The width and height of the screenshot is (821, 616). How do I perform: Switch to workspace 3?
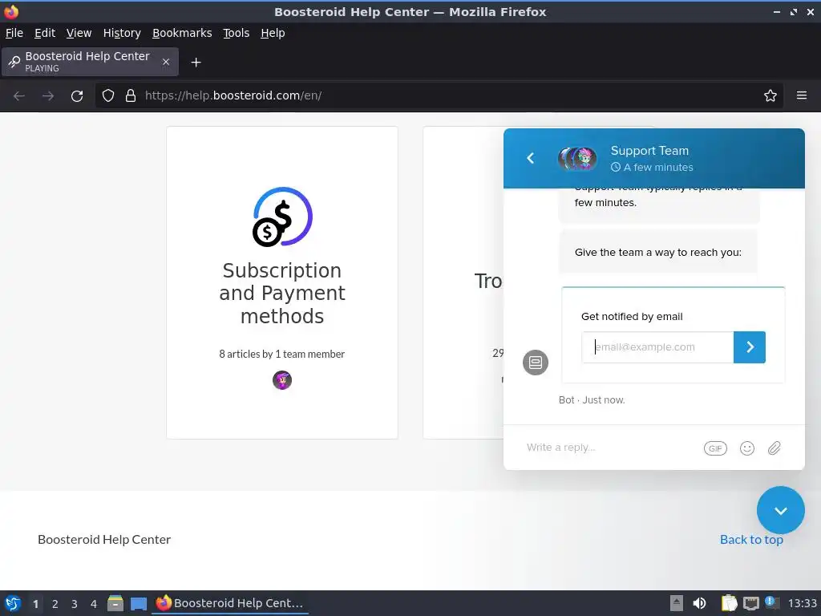[x=75, y=604]
